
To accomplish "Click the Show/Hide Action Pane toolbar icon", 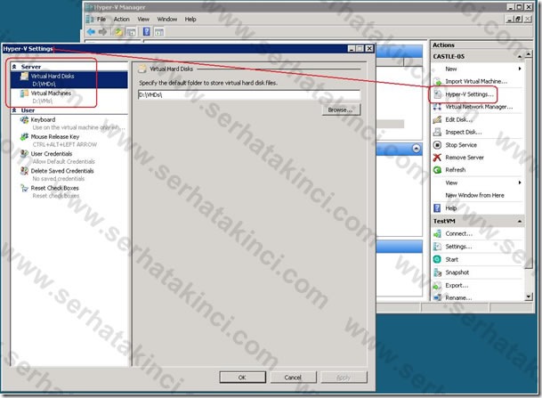I will 159,32.
